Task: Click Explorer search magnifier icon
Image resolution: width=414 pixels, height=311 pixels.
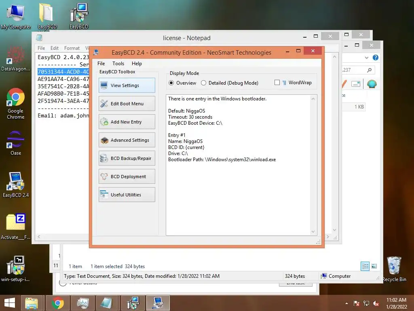Action: tap(370, 70)
